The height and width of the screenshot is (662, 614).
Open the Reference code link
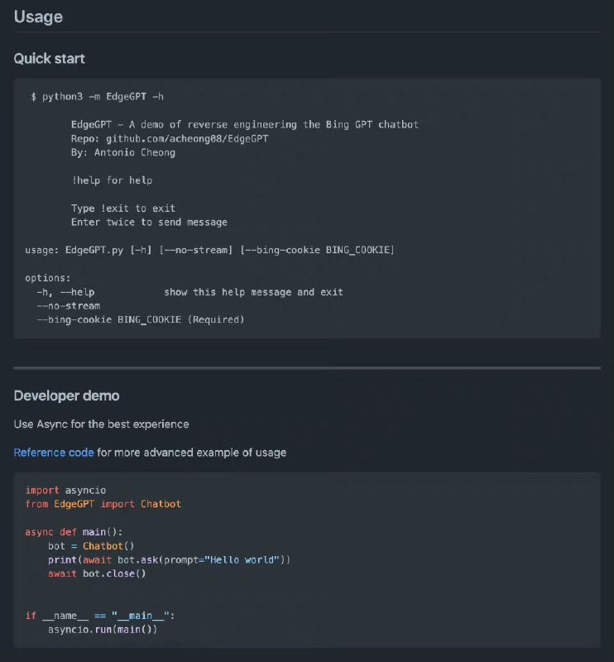54,453
